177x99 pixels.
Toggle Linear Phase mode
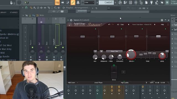point(98,82)
